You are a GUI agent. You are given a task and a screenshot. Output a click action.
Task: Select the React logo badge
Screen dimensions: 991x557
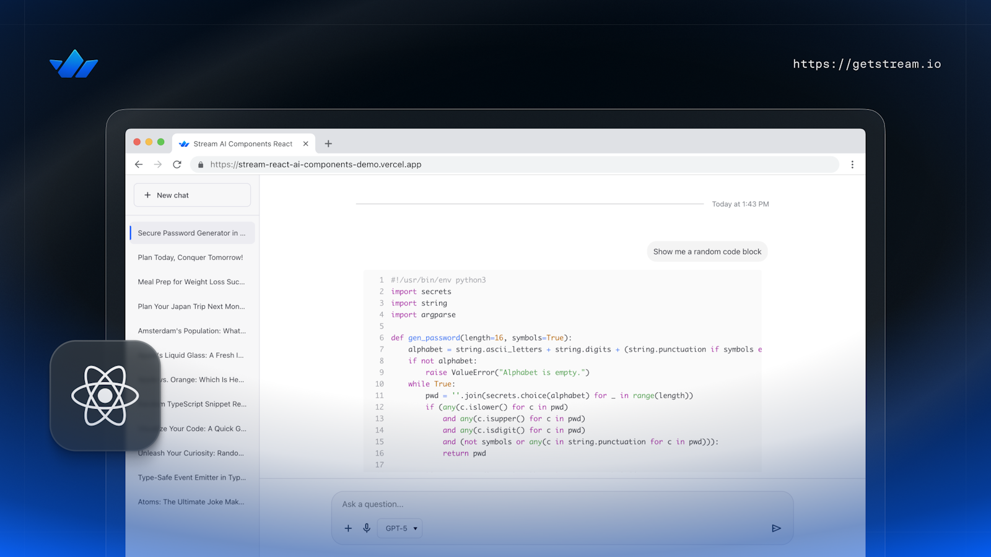pyautogui.click(x=105, y=395)
